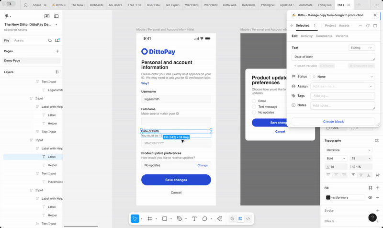Open Fill apply styles icon
The height and width of the screenshot is (228, 383).
point(370,188)
